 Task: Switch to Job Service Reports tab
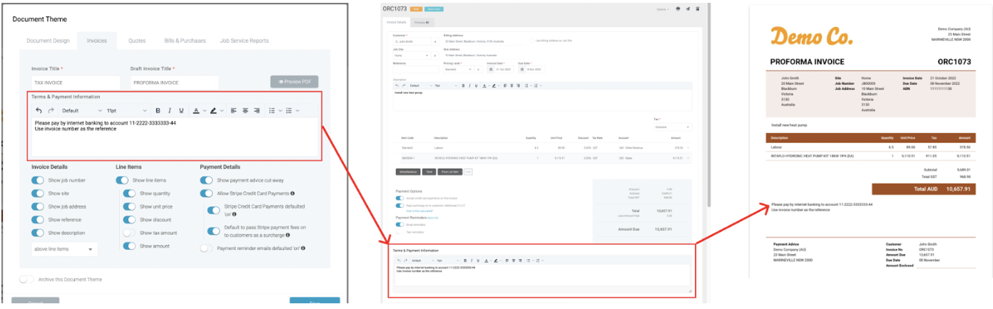[x=245, y=41]
